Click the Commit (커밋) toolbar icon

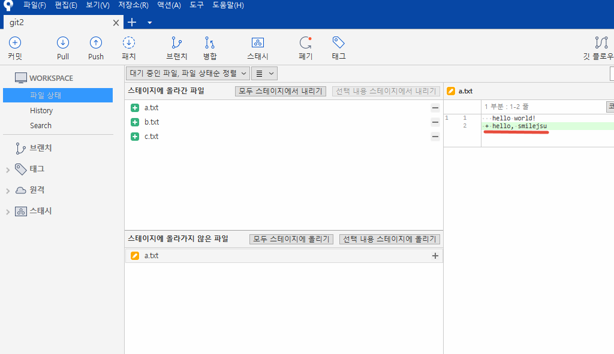[x=15, y=43]
